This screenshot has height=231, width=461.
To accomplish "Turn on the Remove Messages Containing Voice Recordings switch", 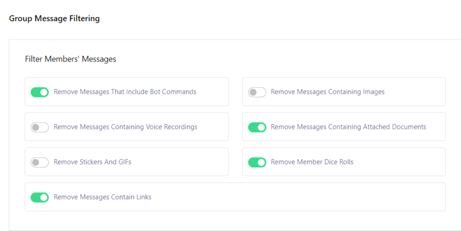I will 40,127.
